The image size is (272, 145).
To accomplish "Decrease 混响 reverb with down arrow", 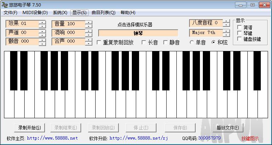I will (x=88, y=35).
